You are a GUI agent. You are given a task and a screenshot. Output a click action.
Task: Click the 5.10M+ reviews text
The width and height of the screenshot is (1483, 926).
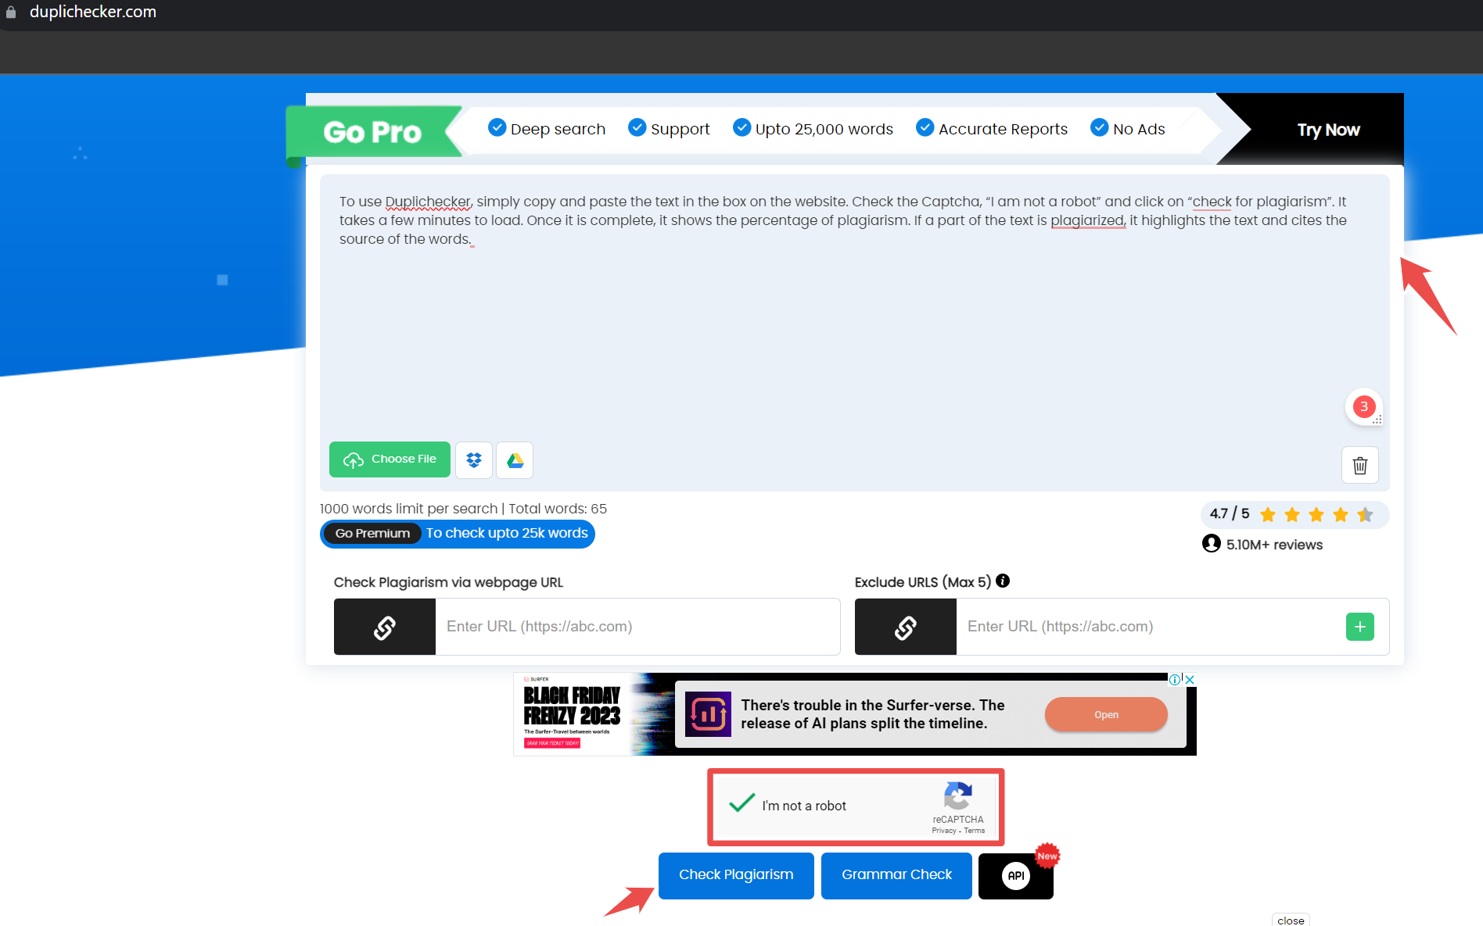coord(1274,545)
